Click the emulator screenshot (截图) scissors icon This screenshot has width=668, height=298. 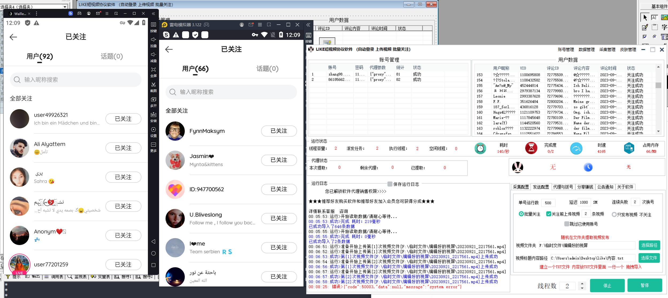(153, 85)
